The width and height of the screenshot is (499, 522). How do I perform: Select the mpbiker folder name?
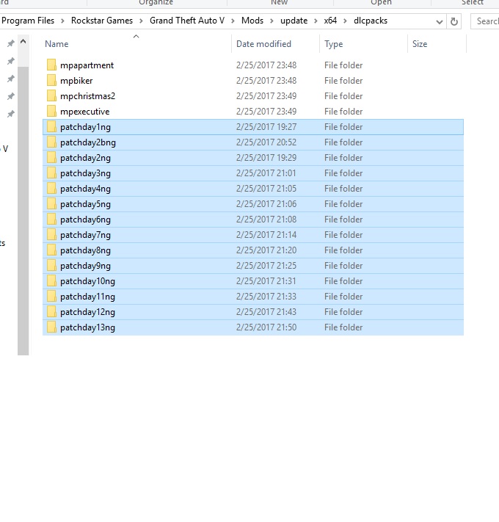coord(76,81)
